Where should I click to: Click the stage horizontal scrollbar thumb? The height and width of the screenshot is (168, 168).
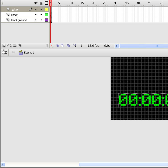tap(124, 164)
